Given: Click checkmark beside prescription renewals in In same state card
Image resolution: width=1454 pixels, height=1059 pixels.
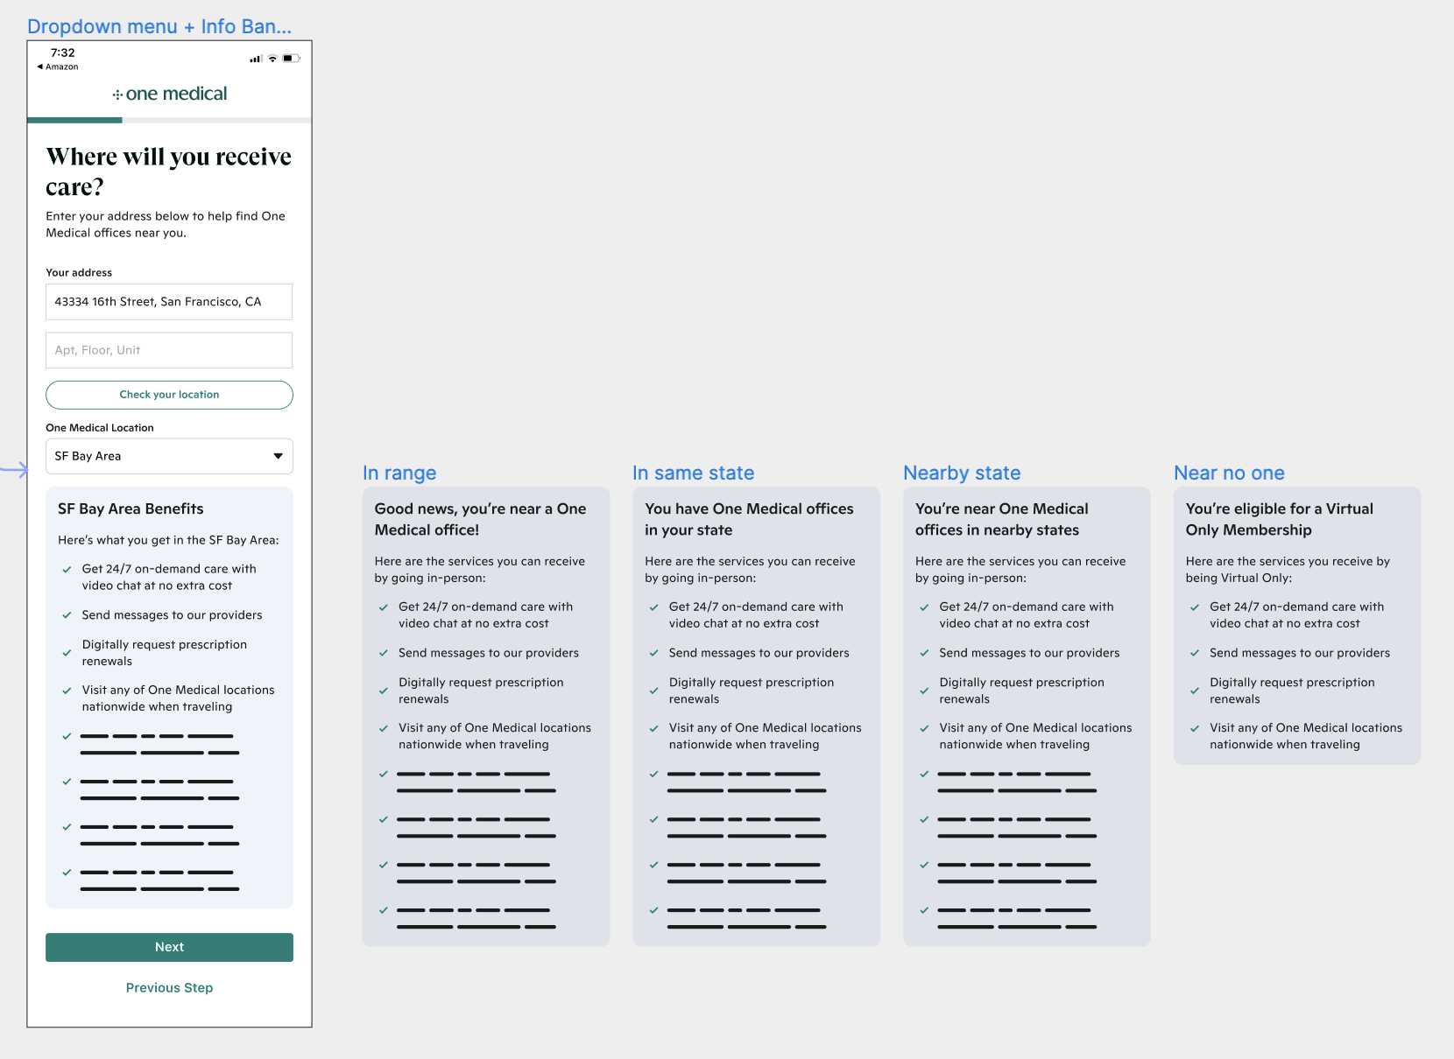Looking at the screenshot, I should click(x=653, y=691).
